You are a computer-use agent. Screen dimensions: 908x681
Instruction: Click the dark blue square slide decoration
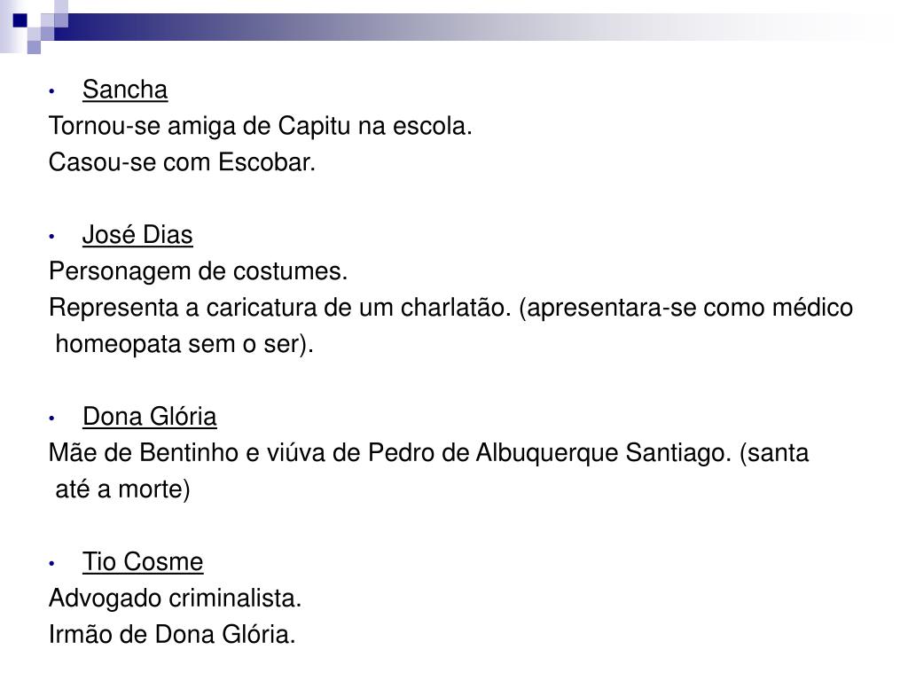[20, 21]
